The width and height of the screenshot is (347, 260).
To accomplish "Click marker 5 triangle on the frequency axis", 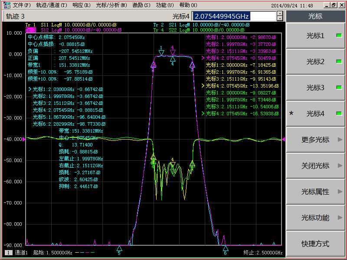I will (x=119, y=248).
